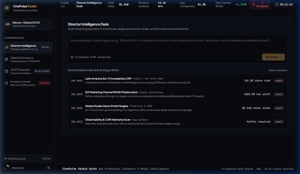300x174 pixels.
Task: Click the Preferences keyboard shortcut hint
Action: pyautogui.click(x=49, y=168)
